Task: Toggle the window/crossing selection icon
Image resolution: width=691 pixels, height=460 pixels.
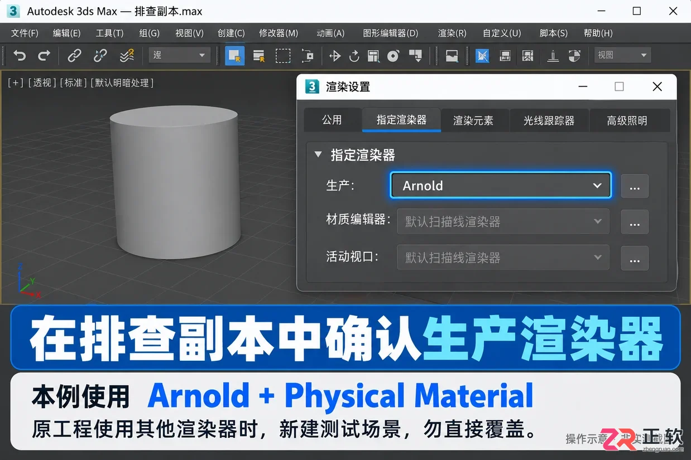Action: tap(308, 55)
